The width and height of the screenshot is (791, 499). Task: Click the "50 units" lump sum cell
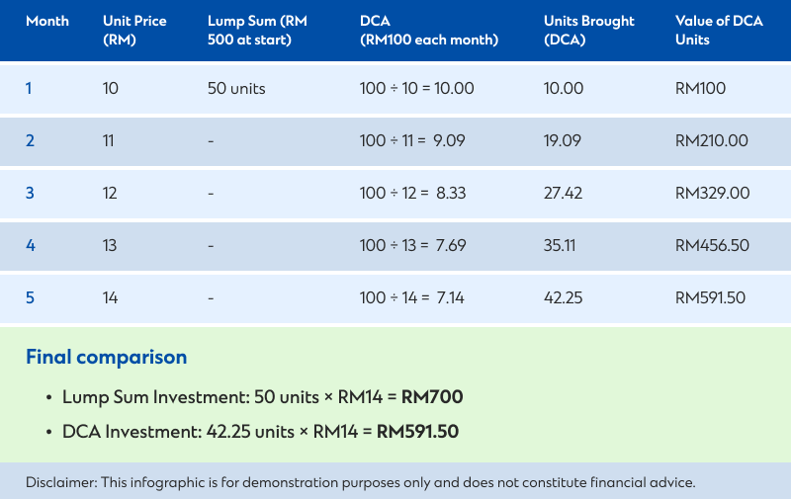pos(236,88)
